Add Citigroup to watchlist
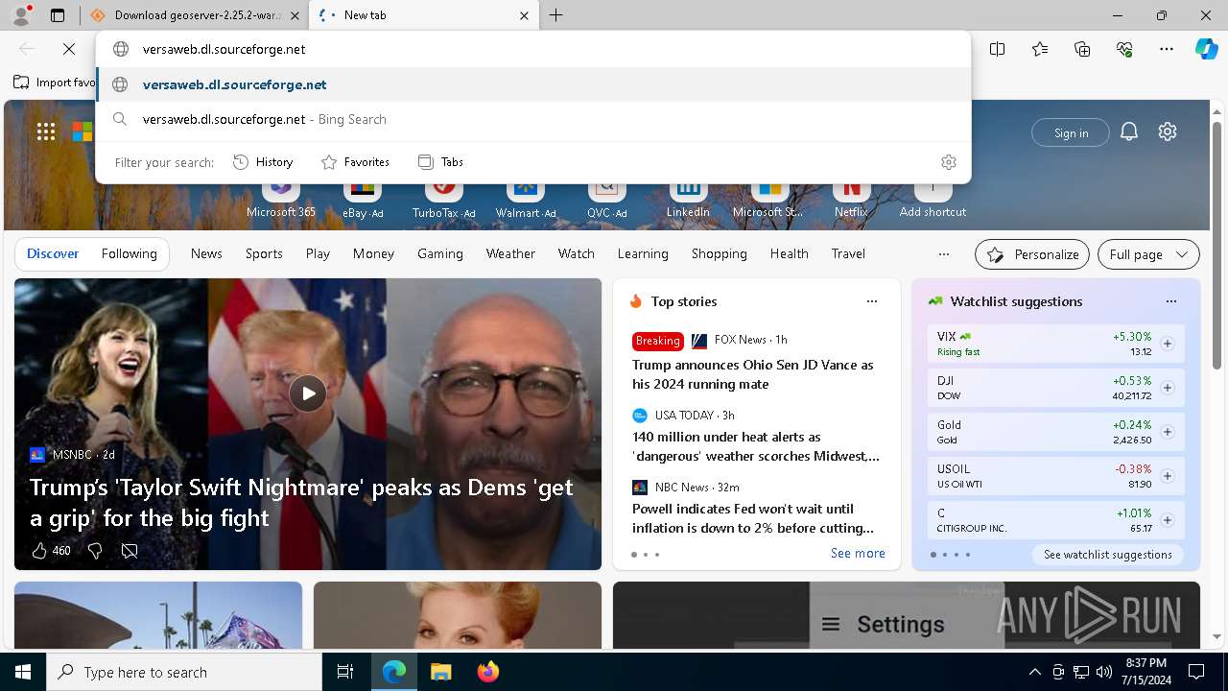 [x=1168, y=520]
